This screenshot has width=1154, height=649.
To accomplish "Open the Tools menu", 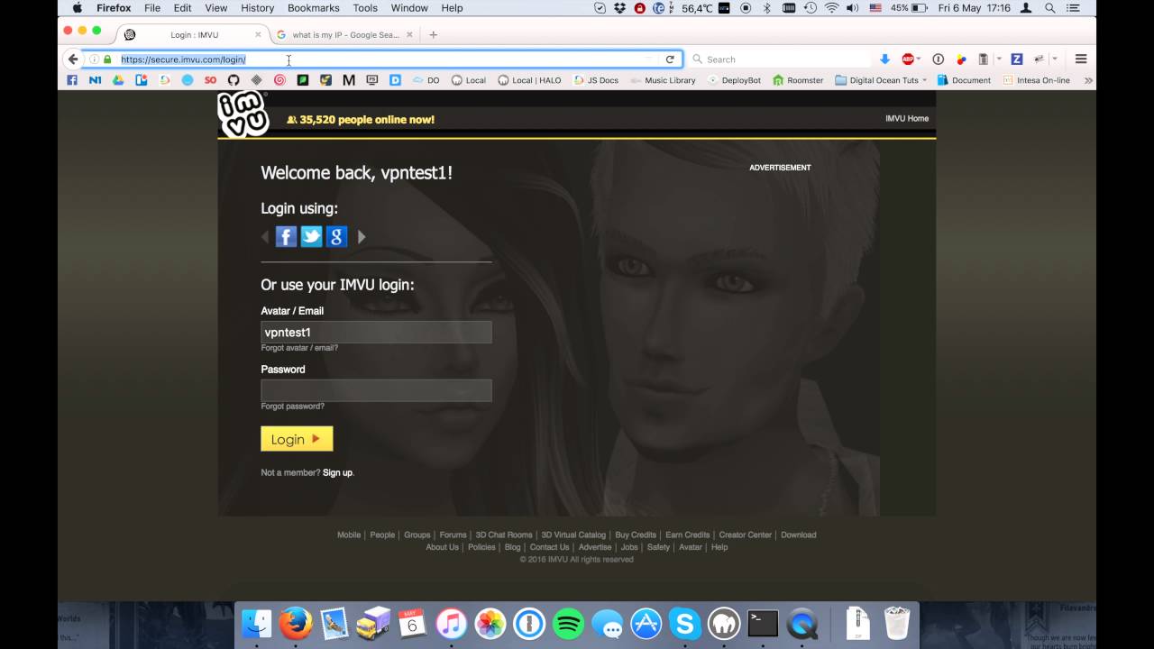I will click(x=365, y=8).
